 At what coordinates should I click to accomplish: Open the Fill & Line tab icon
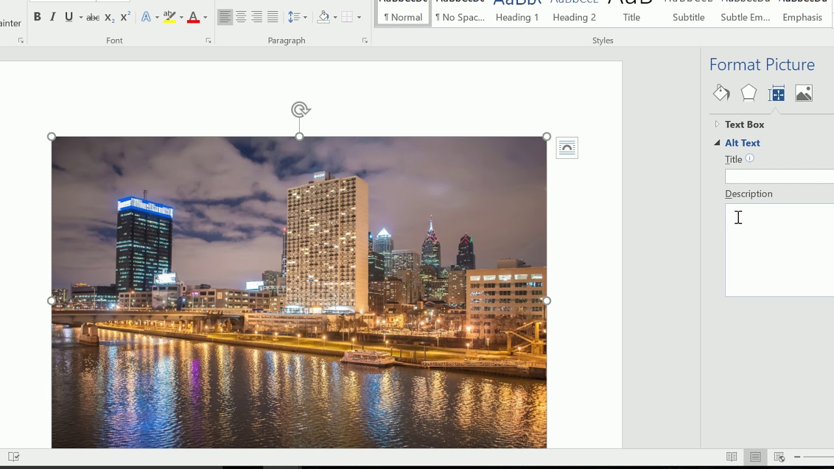tap(721, 93)
